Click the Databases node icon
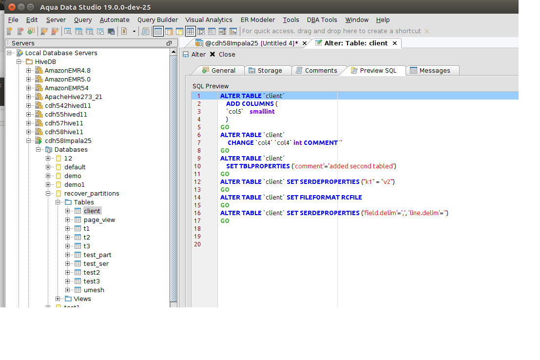Image resolution: width=540 pixels, height=360 pixels. click(x=49, y=150)
